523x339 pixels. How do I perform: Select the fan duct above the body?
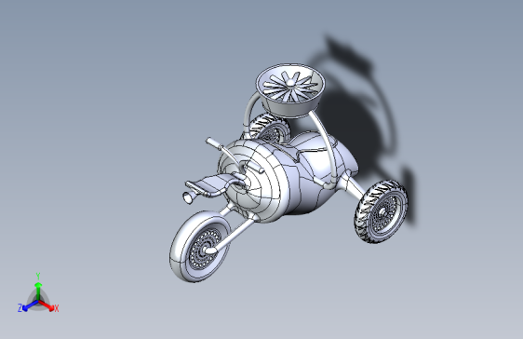click(290, 90)
